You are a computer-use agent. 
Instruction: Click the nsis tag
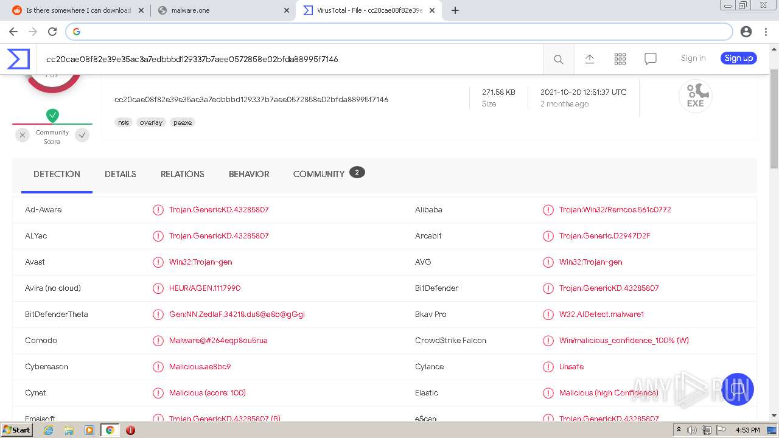[124, 122]
